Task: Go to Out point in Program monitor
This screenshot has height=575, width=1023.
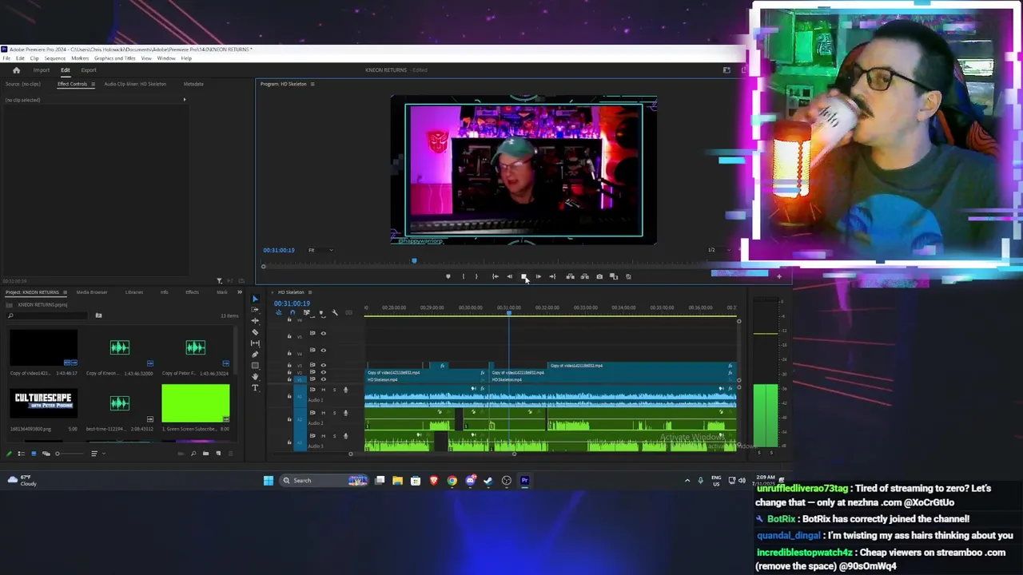Action: pyautogui.click(x=552, y=276)
